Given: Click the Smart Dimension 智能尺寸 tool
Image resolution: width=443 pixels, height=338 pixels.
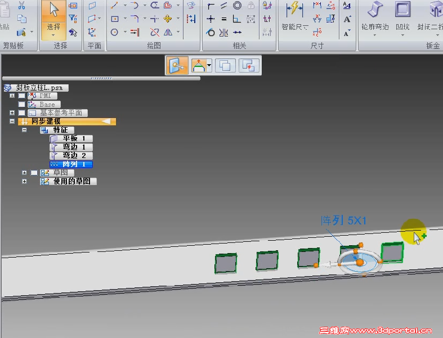Looking at the screenshot, I should coord(294,16).
